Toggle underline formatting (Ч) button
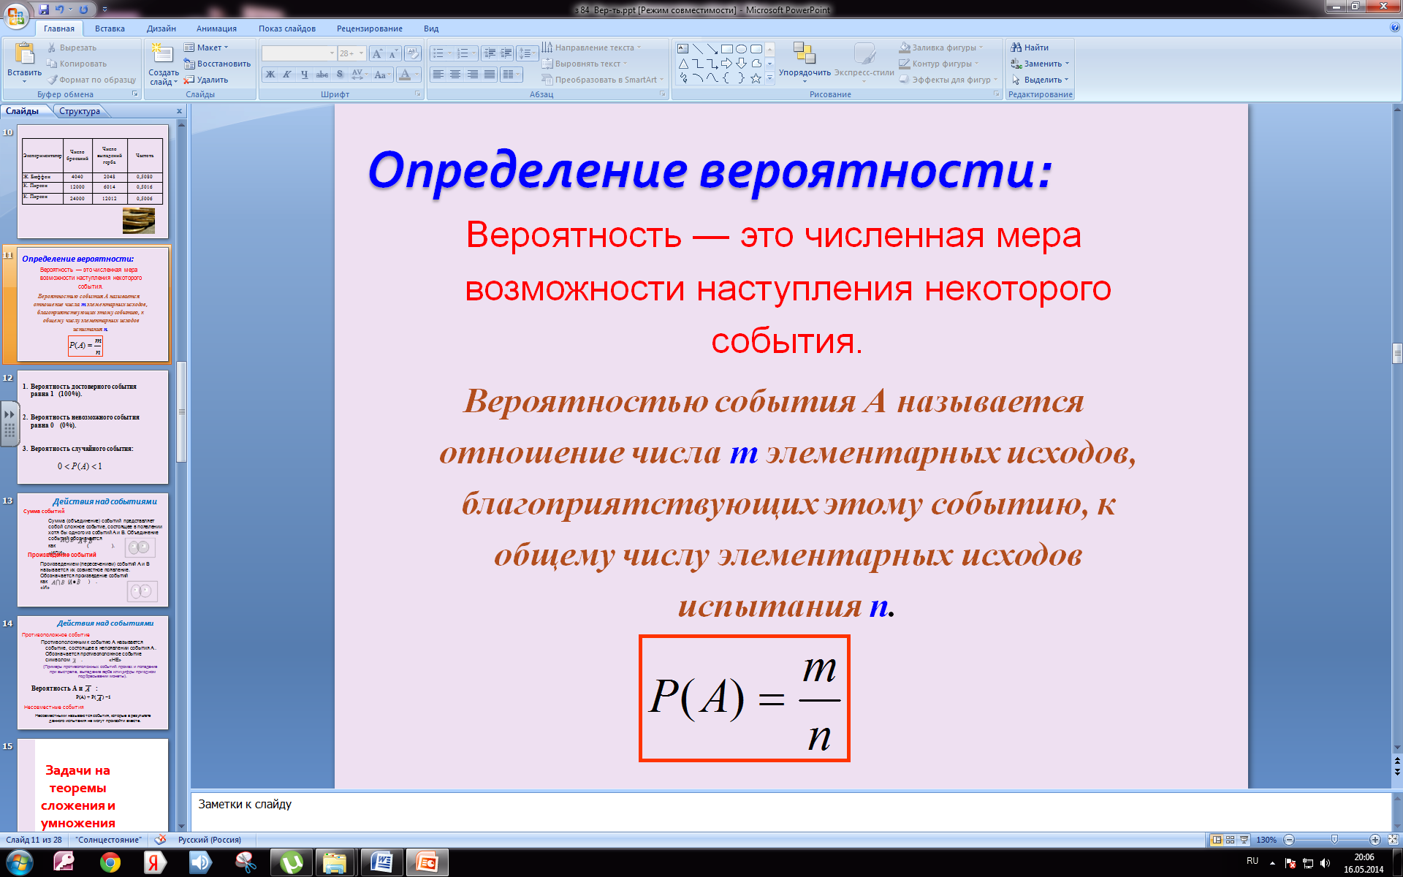 (x=304, y=75)
